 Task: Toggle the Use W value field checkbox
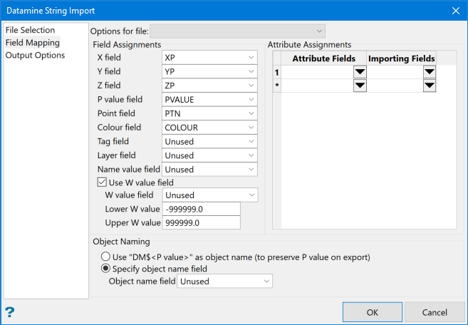(x=102, y=182)
